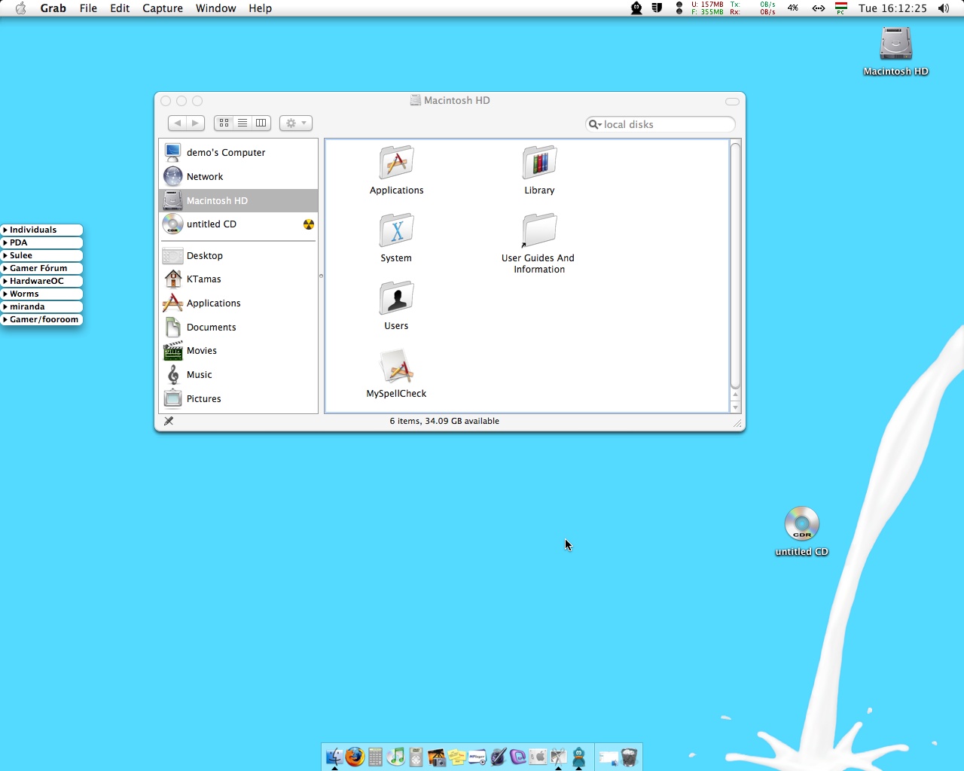Open the Calculator from the Dock
The image size is (964, 771).
(375, 757)
